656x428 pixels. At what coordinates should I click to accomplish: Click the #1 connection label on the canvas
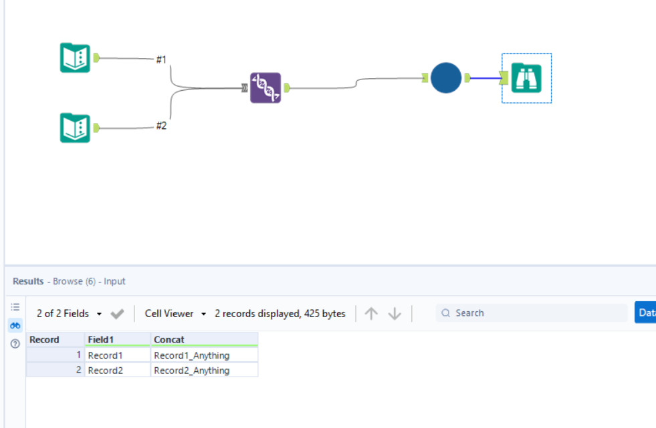coord(160,59)
